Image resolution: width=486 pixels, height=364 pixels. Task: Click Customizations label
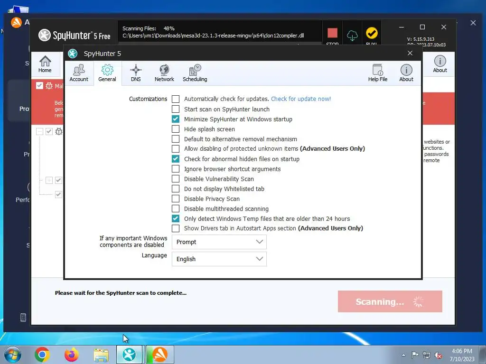(148, 99)
